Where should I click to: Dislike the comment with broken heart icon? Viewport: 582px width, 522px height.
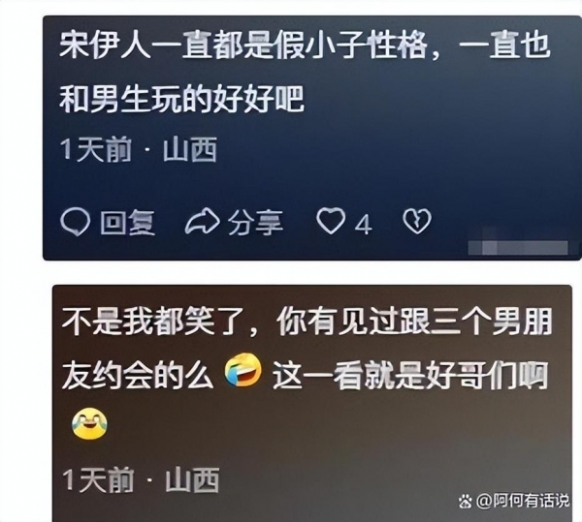(417, 221)
